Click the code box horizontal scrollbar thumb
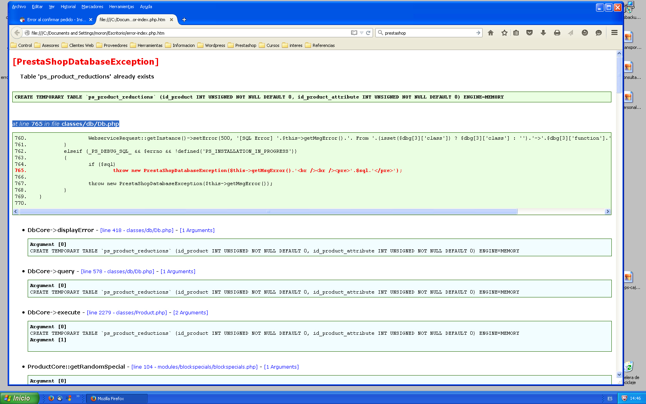The height and width of the screenshot is (404, 646). (268, 211)
